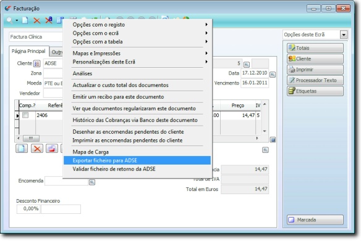Select 'Histórico das Cobranças via Banco' entry
This screenshot has width=361, height=241.
(x=137, y=120)
